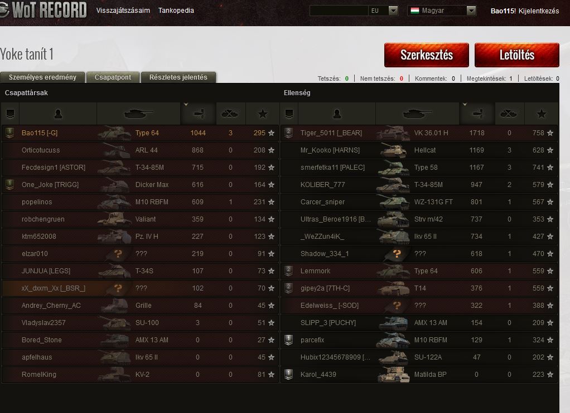The height and width of the screenshot is (413, 570).
Task: Click the Nem tetszés dislike counter
Action: (x=381, y=78)
